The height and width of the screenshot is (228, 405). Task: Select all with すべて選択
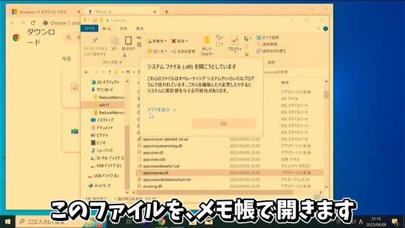[x=268, y=38]
